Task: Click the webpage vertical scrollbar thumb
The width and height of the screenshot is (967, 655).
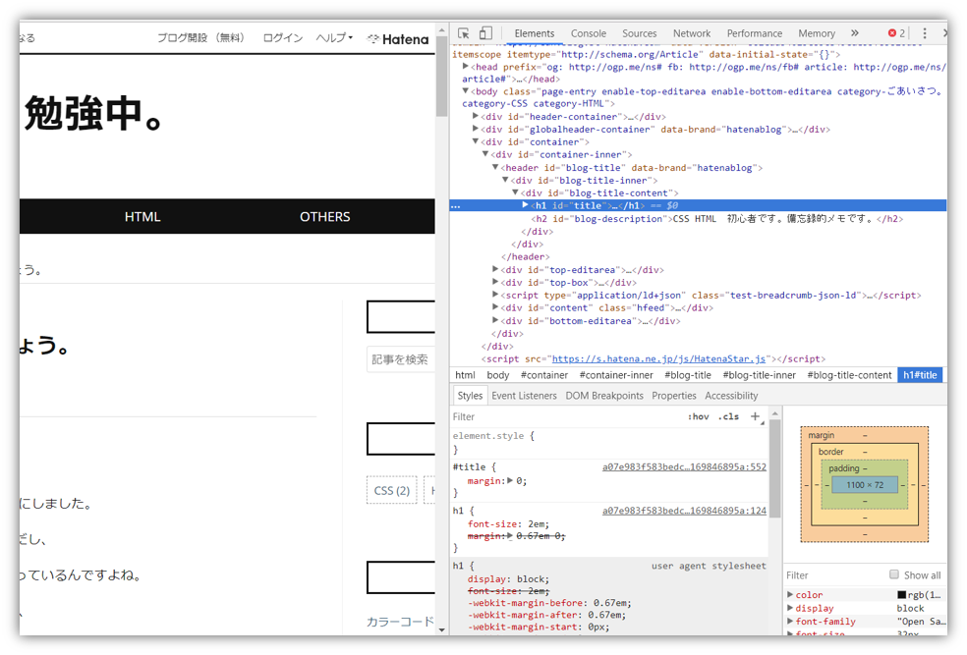Action: [x=441, y=77]
